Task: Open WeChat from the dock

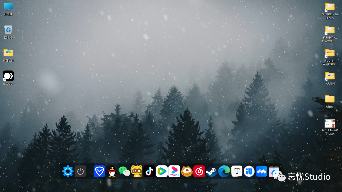Action: [x=124, y=171]
